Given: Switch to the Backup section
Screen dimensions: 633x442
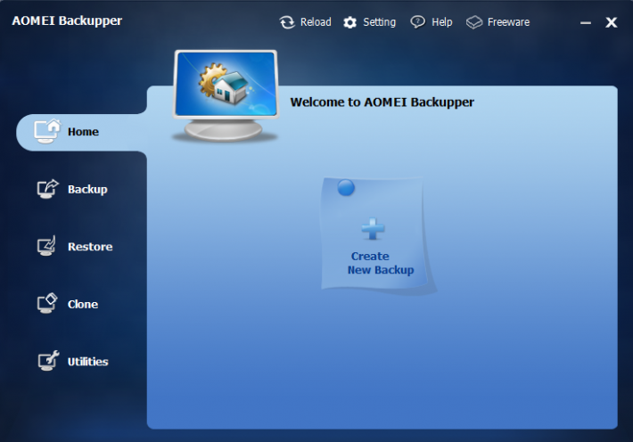Looking at the screenshot, I should [87, 189].
